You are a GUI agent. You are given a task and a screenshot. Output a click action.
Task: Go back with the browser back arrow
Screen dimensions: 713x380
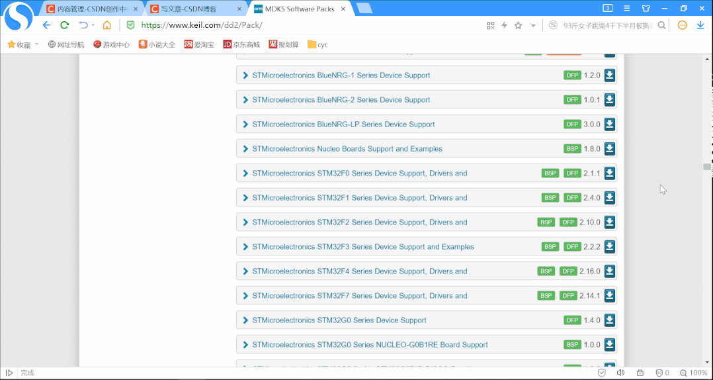[x=46, y=25]
